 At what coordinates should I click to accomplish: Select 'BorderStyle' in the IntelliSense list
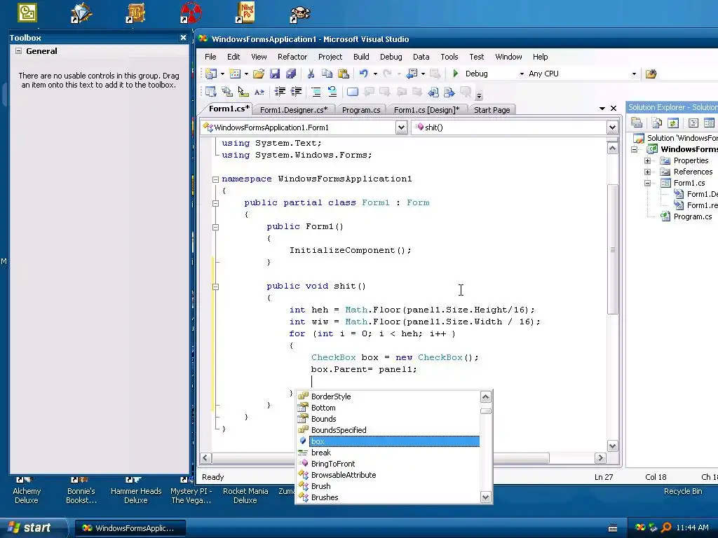tap(388, 396)
